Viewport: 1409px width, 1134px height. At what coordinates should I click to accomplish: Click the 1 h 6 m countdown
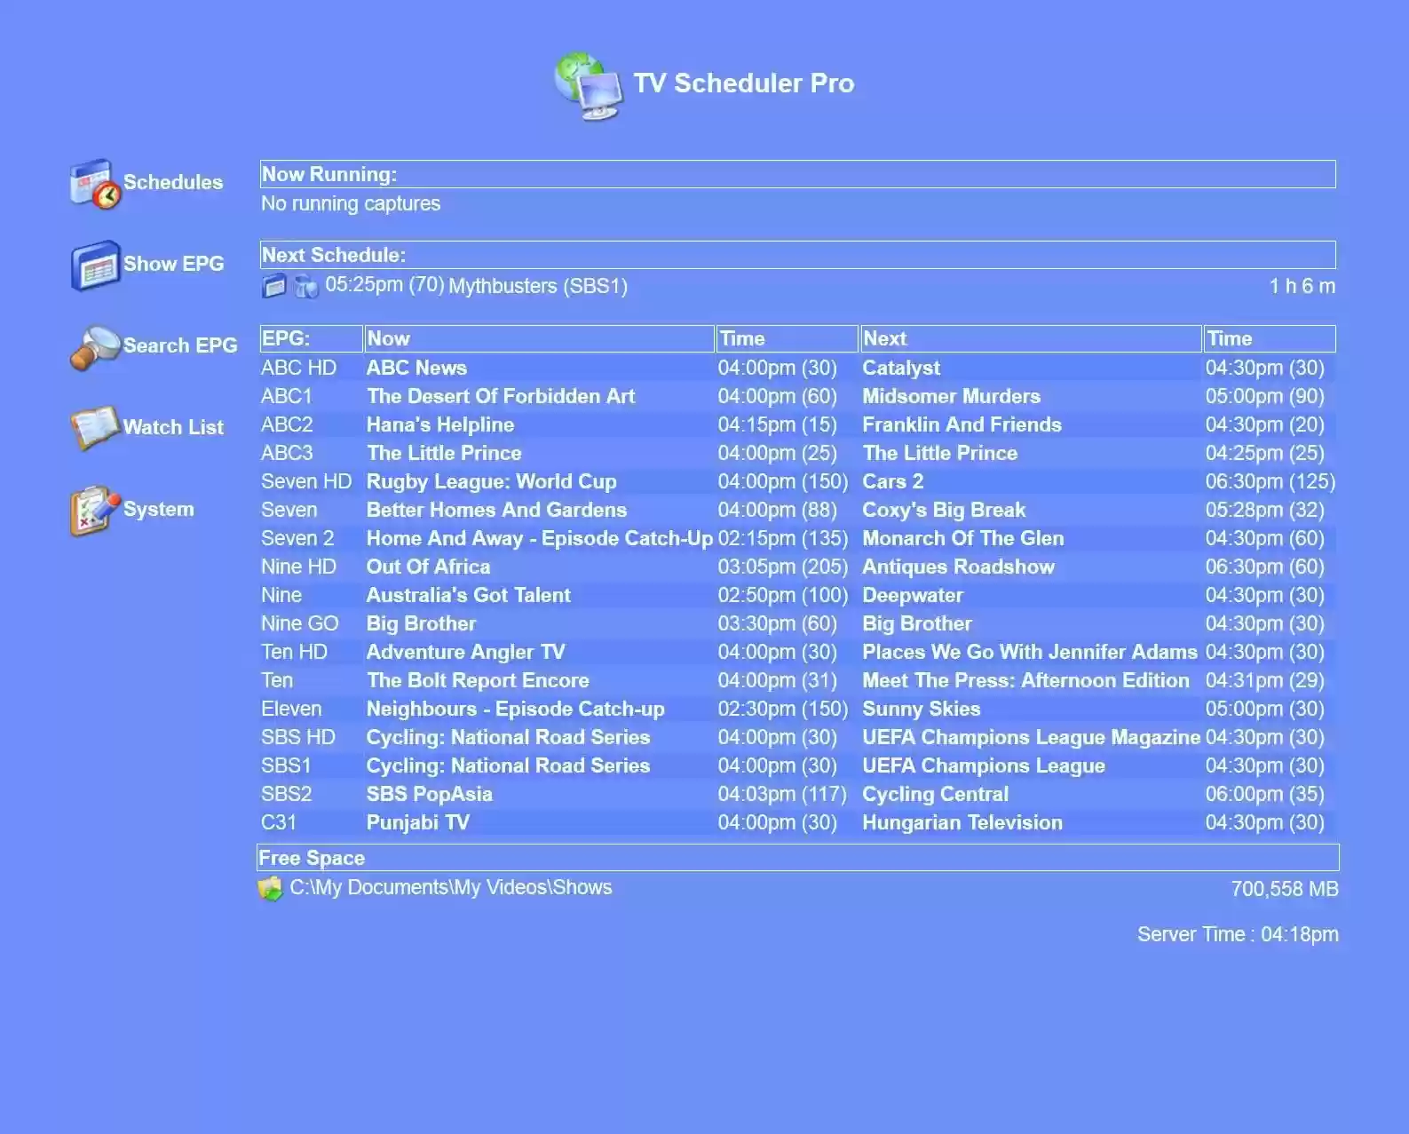click(x=1302, y=286)
